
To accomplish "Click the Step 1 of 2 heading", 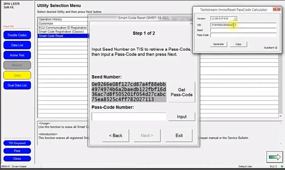I will tap(144, 33).
